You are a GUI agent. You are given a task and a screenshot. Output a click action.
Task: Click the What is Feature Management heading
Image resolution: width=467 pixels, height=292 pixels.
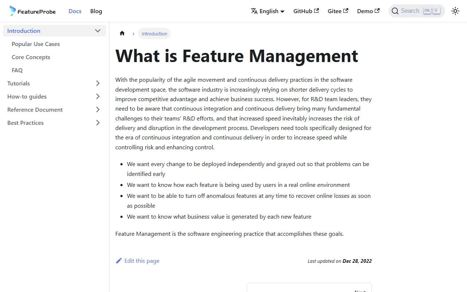click(x=237, y=56)
